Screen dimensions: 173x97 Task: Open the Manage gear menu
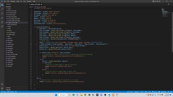click(2, 89)
